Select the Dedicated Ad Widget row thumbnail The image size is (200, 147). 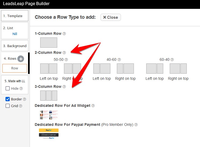click(x=49, y=115)
